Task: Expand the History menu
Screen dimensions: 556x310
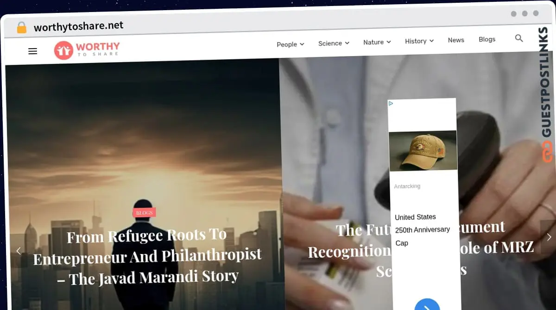Action: [x=419, y=41]
